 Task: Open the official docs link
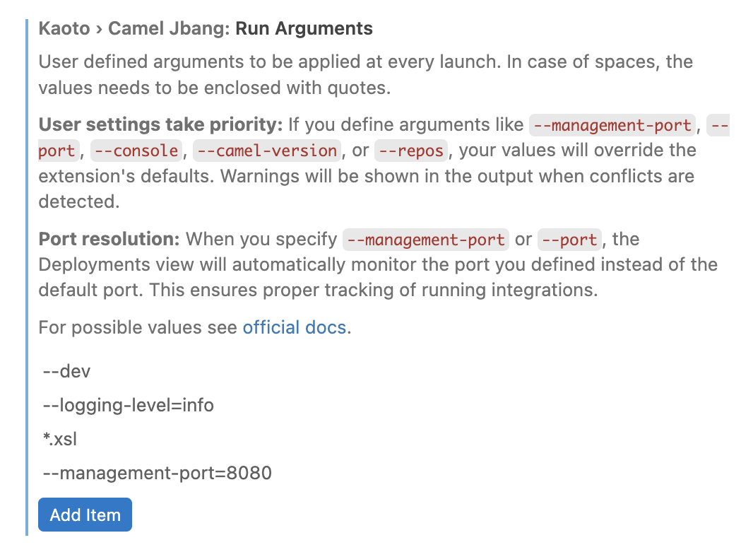[x=294, y=327]
